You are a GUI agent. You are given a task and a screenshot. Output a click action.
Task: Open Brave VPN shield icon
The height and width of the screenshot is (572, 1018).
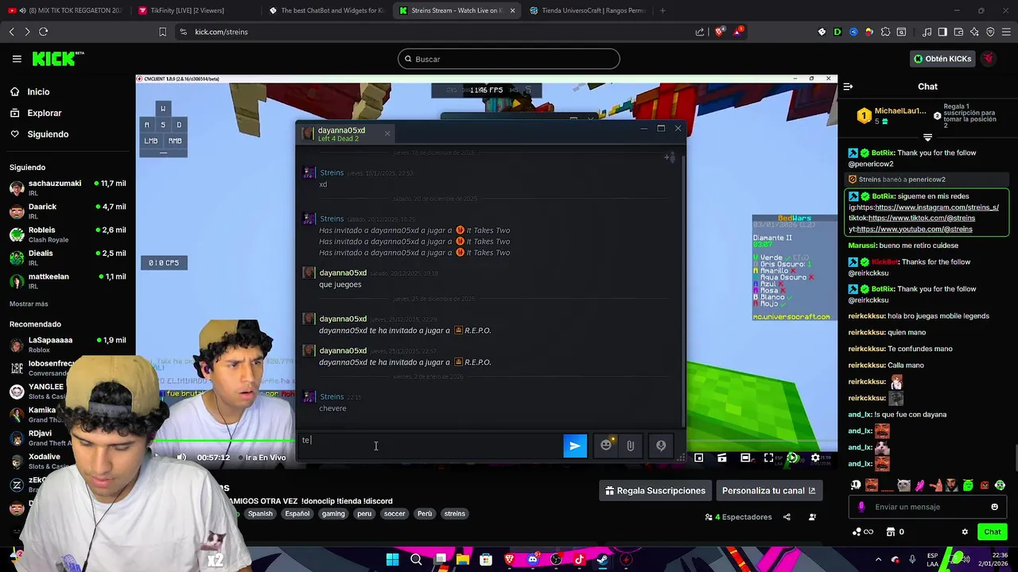pyautogui.click(x=990, y=32)
